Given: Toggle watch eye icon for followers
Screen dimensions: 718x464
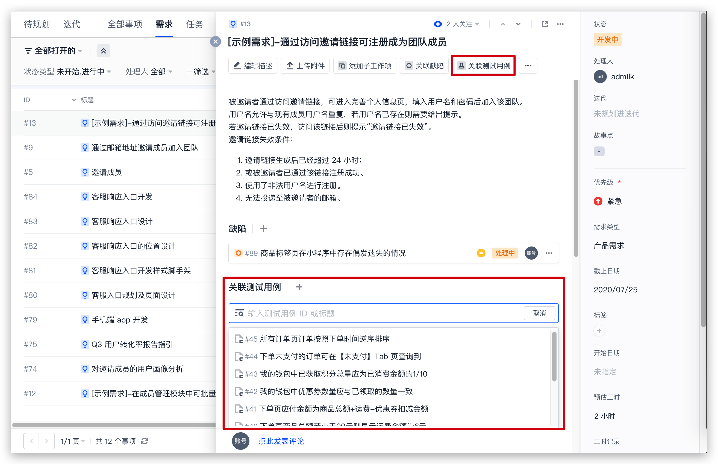Looking at the screenshot, I should 438,24.
